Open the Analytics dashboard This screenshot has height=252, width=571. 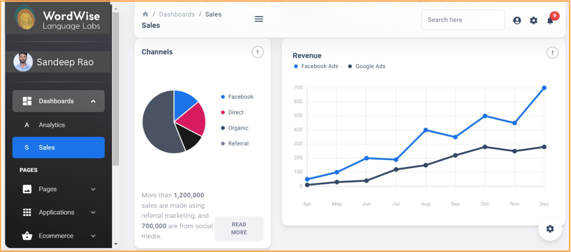click(52, 125)
